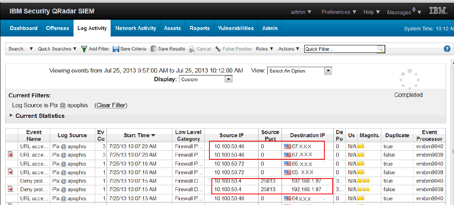The image size is (454, 205).
Task: Open the Rules dropdown menu
Action: pos(265,49)
